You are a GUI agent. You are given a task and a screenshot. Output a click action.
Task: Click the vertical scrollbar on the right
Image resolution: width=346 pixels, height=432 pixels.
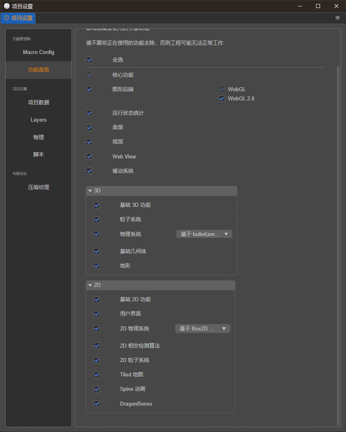[339, 240]
